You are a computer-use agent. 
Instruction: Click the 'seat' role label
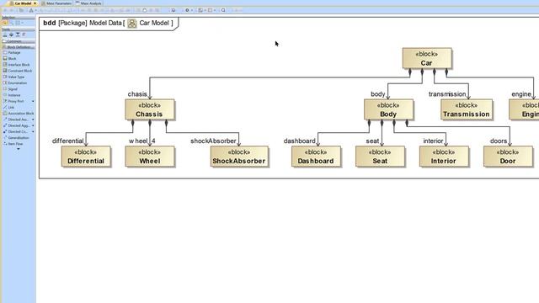[372, 141]
